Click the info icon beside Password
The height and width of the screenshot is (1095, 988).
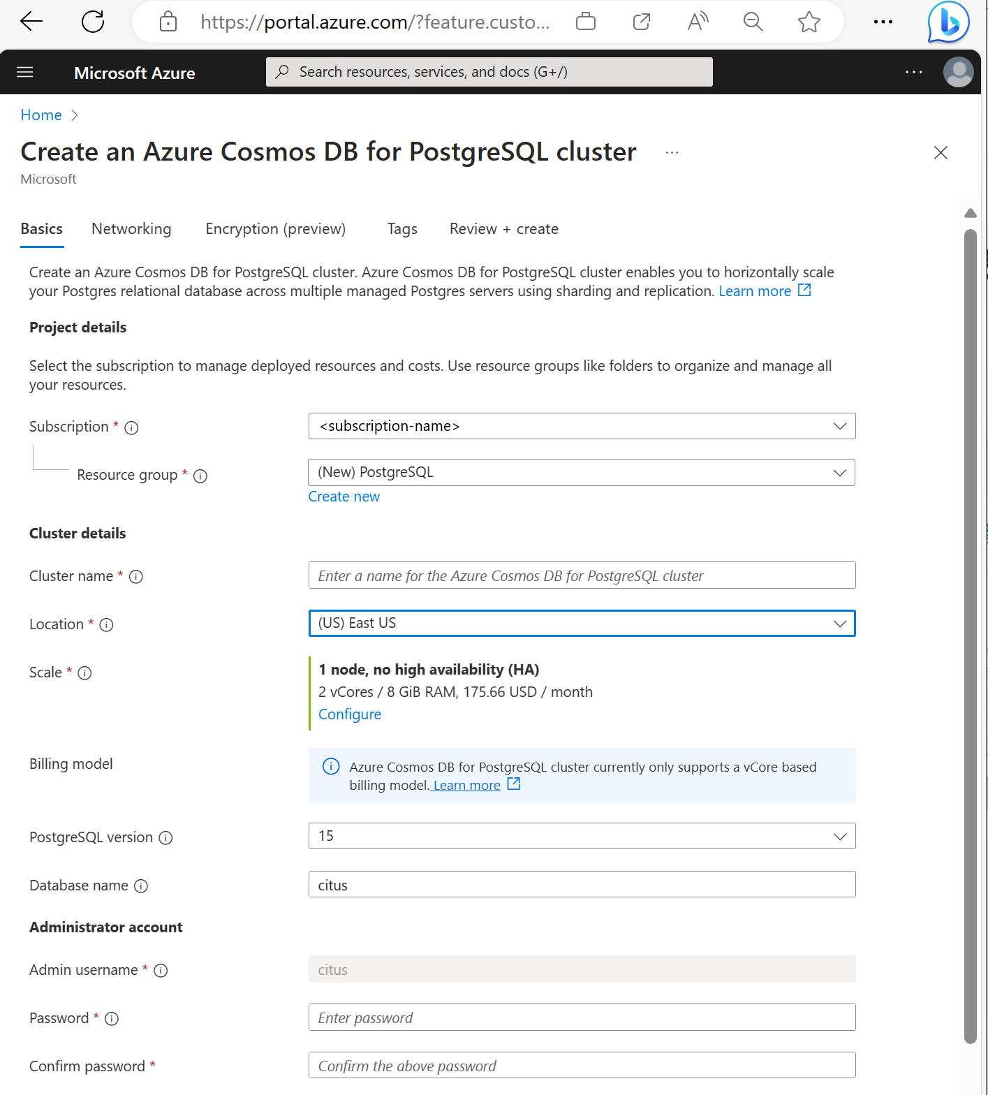click(112, 1019)
